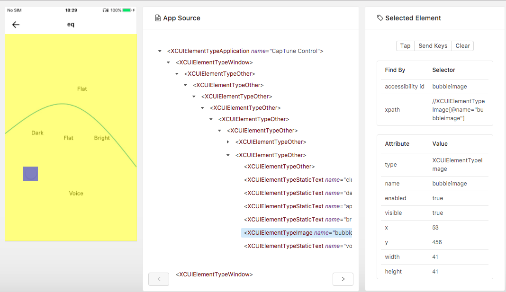Select the bottom XCUIElementTypeWindow node
Image resolution: width=506 pixels, height=292 pixels.
coord(215,274)
